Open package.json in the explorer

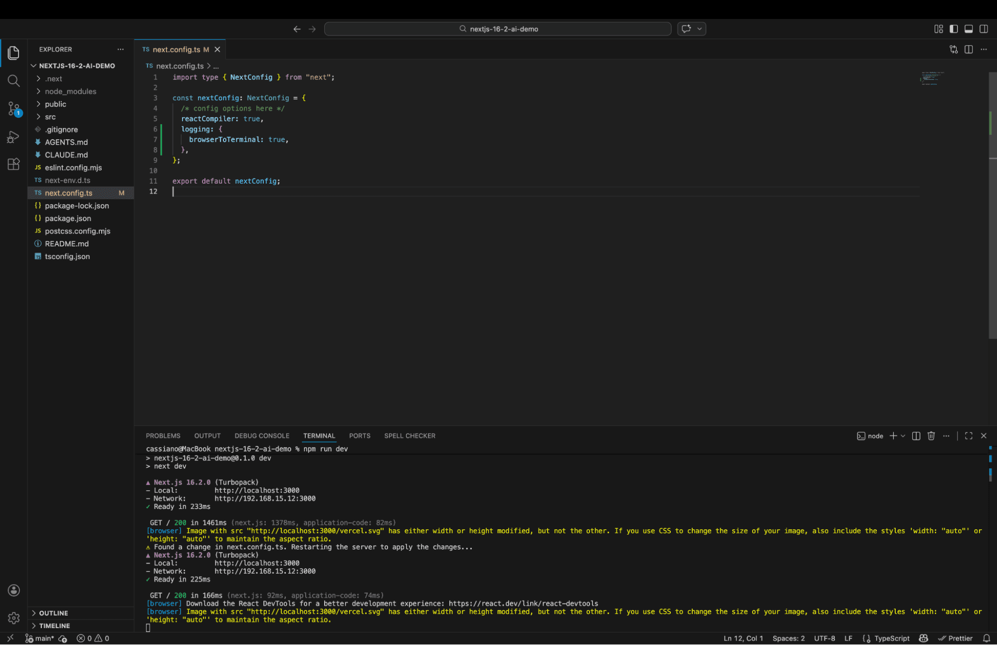(68, 218)
